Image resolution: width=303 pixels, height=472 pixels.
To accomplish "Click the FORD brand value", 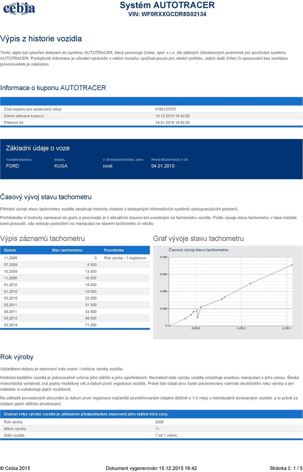I will [13, 166].
